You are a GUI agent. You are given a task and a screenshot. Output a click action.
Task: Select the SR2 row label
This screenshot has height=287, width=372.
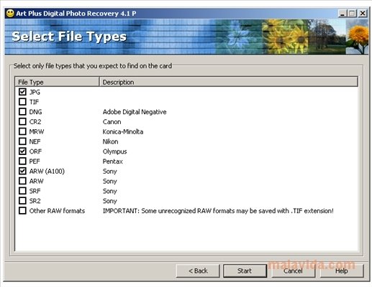(35, 201)
